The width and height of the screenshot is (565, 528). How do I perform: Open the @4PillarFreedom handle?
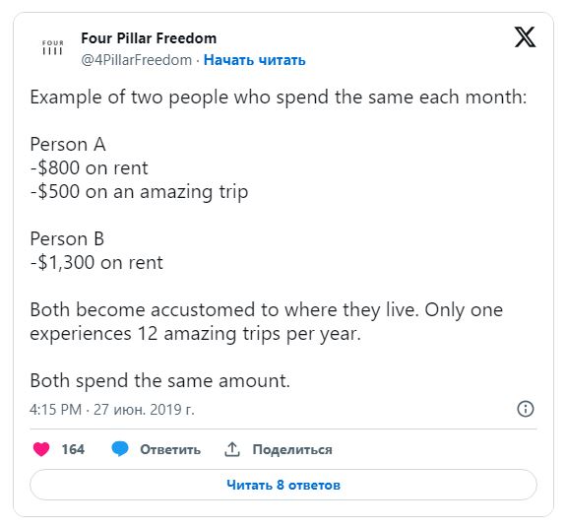[x=136, y=60]
